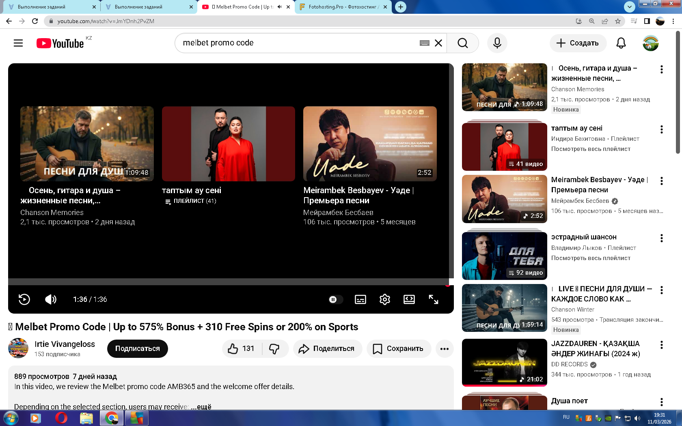Open Windows Media Player from taskbar

point(36,418)
